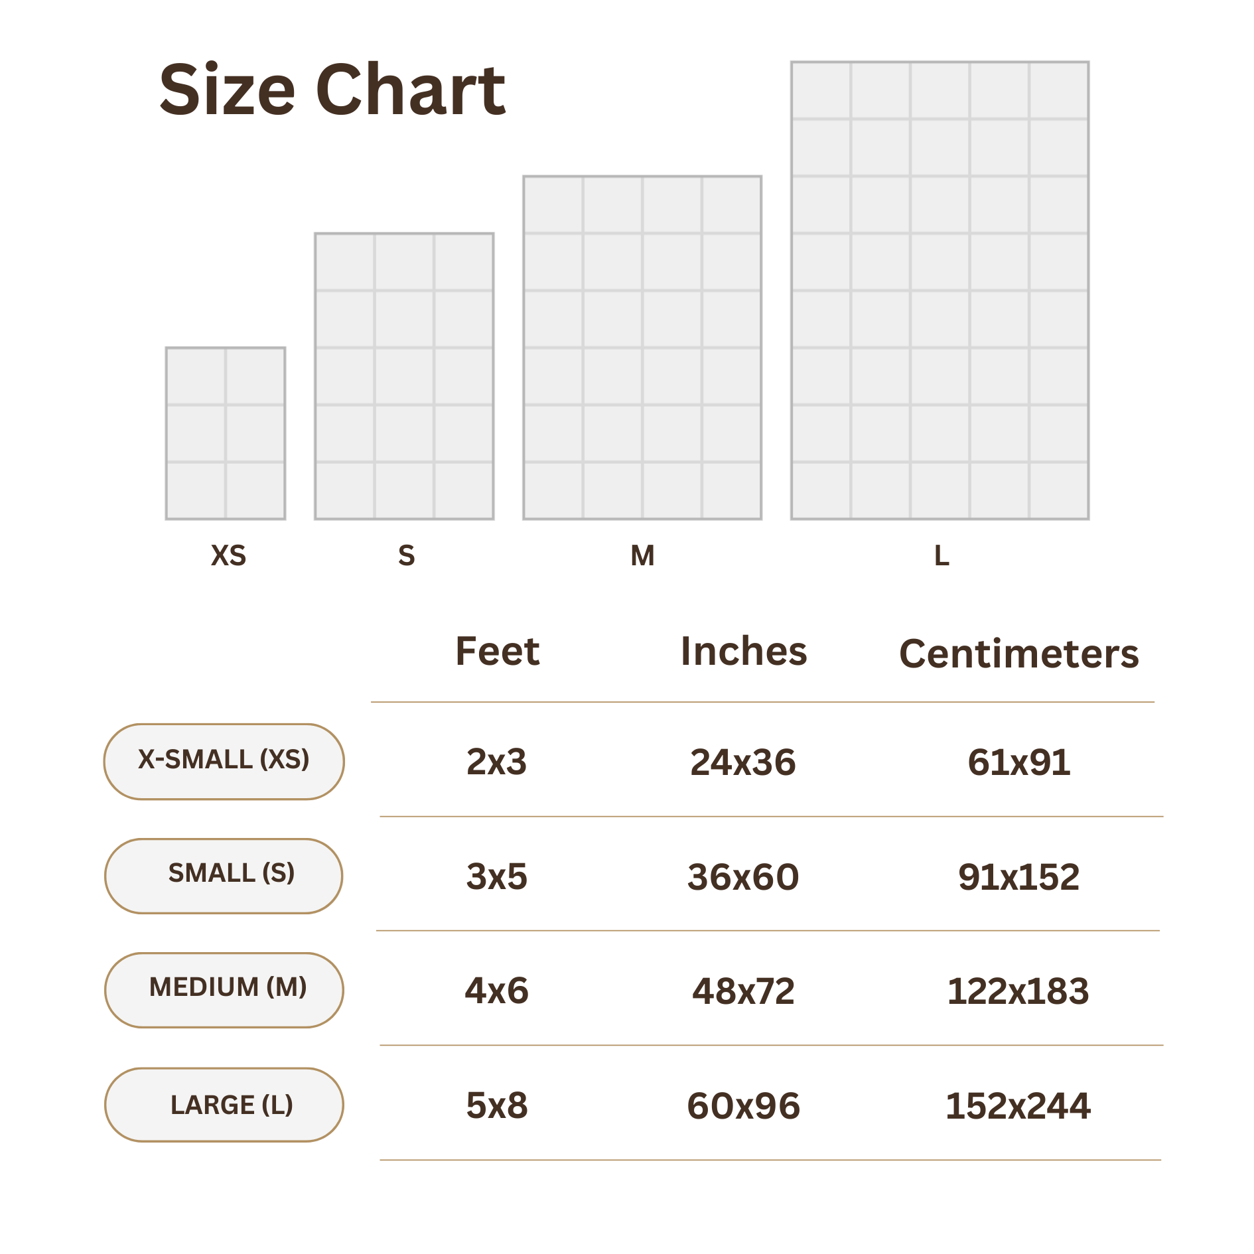1254x1254 pixels.
Task: Select the Centimeters column header
Action: (x=1018, y=654)
